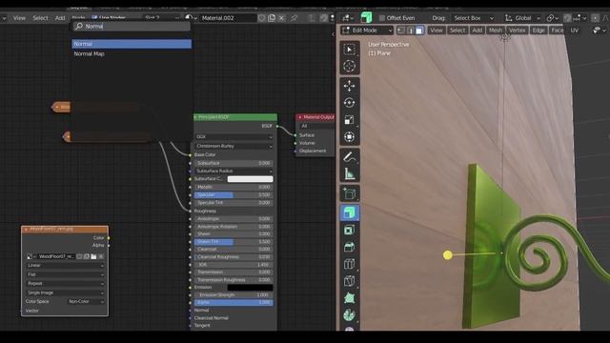Collapse the wood floor image texture node

(x=26, y=230)
